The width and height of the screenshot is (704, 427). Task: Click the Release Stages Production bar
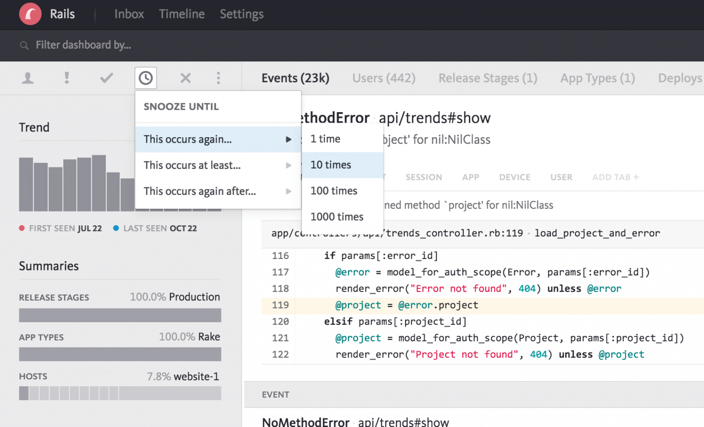click(x=120, y=315)
